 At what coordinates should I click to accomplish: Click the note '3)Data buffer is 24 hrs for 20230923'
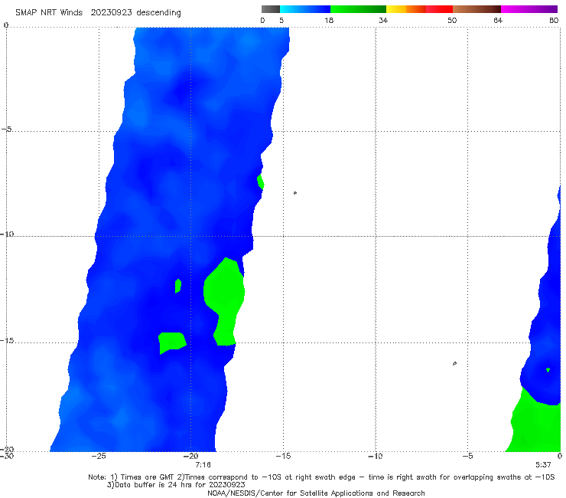point(176,485)
